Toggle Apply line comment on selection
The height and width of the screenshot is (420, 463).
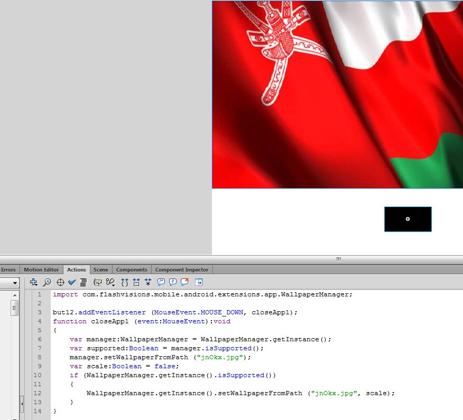tap(172, 282)
